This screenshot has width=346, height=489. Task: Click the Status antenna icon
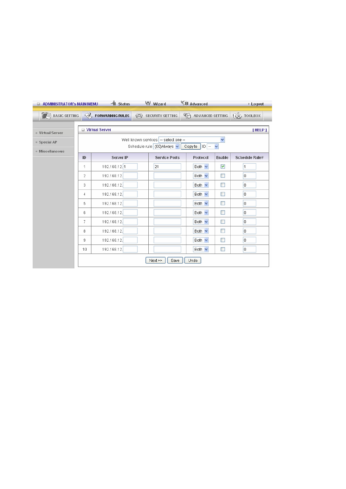tap(114, 103)
